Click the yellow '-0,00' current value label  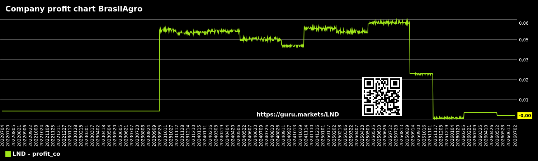(x=525, y=116)
